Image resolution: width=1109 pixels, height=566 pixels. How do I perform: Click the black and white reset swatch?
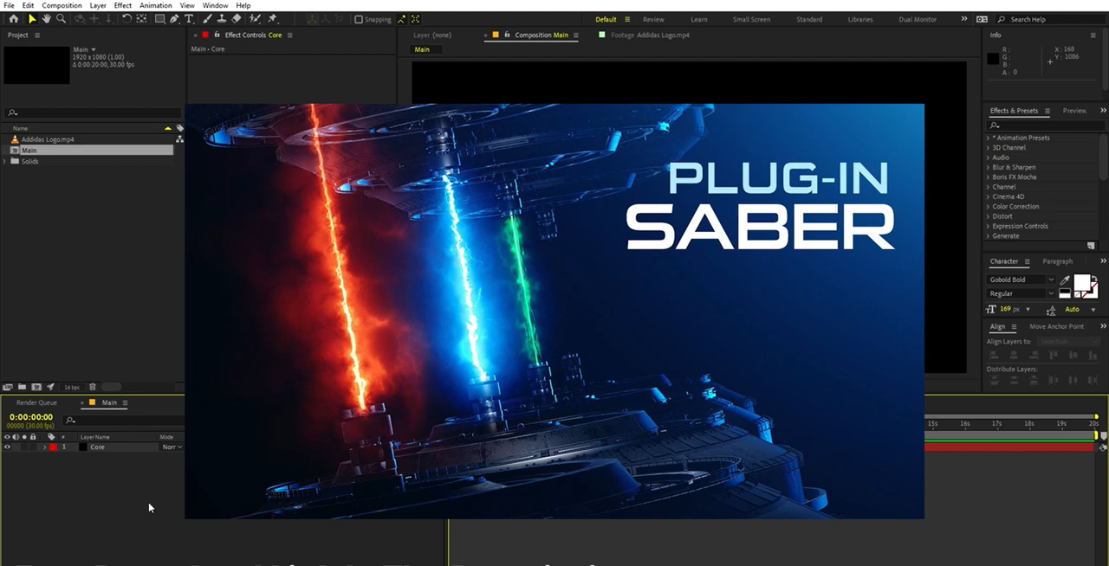point(1065,293)
